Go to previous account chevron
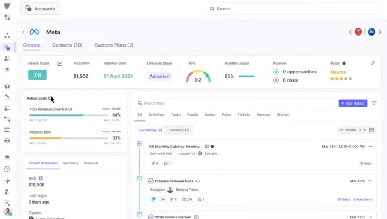The width and height of the screenshot is (387, 219). (350, 32)
